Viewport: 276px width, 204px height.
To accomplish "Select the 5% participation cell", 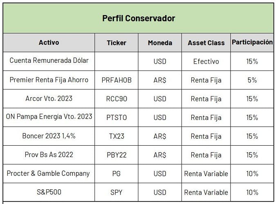I will pos(252,80).
